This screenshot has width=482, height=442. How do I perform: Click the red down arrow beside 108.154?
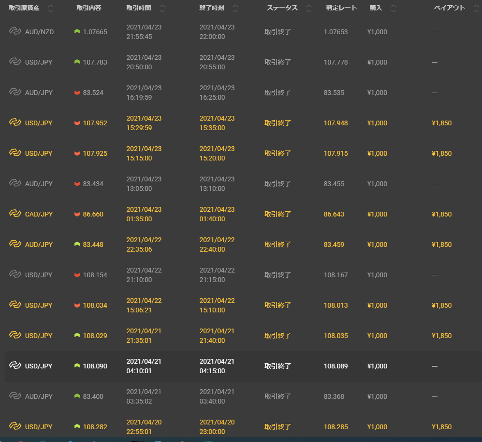click(x=77, y=275)
